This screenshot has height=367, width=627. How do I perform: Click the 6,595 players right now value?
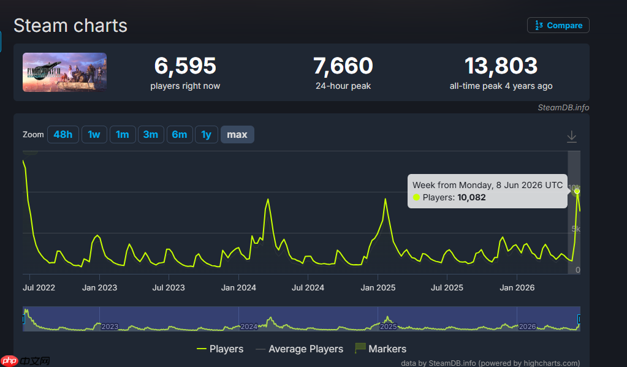click(x=185, y=66)
